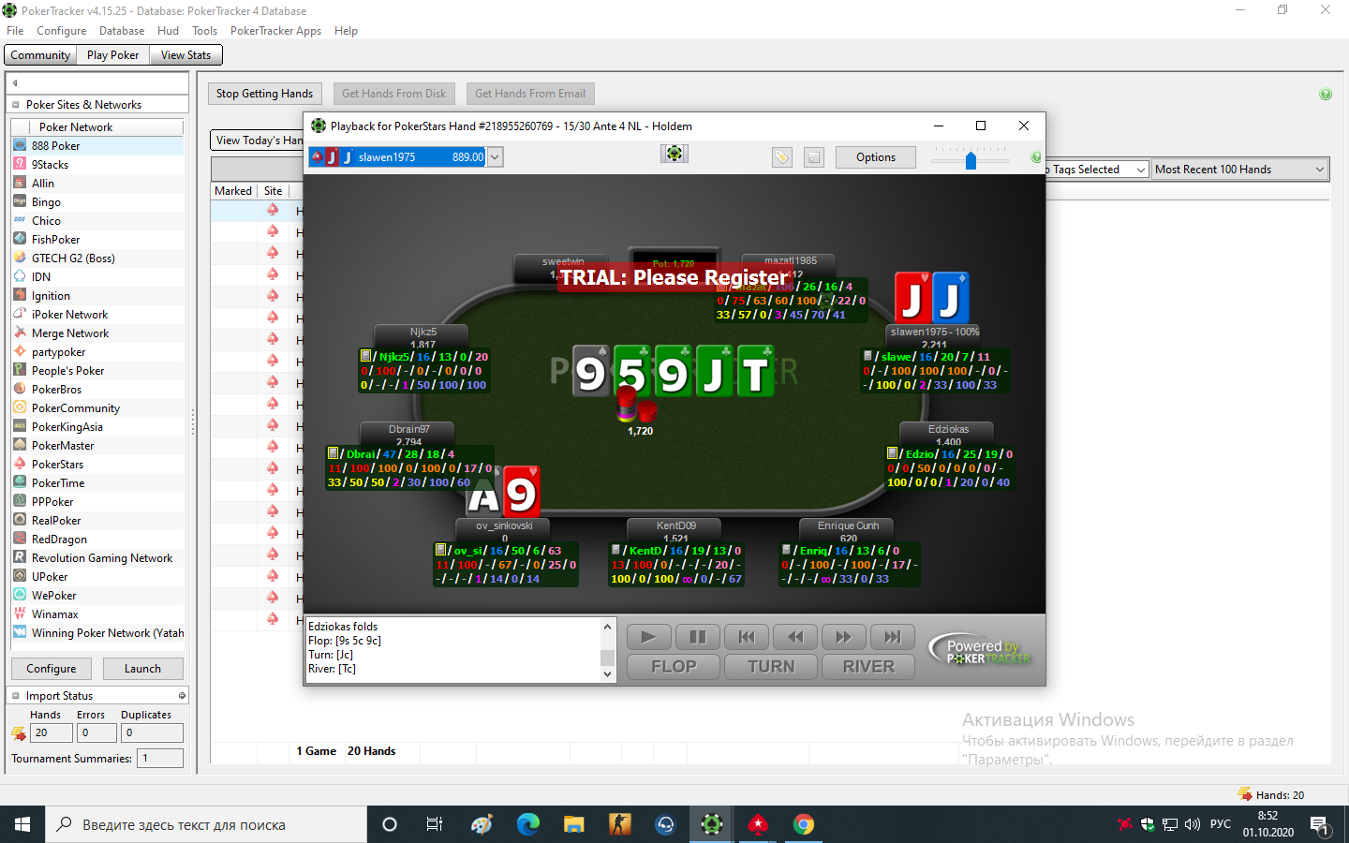Jump to TURN street
The image size is (1349, 843).
(x=771, y=667)
